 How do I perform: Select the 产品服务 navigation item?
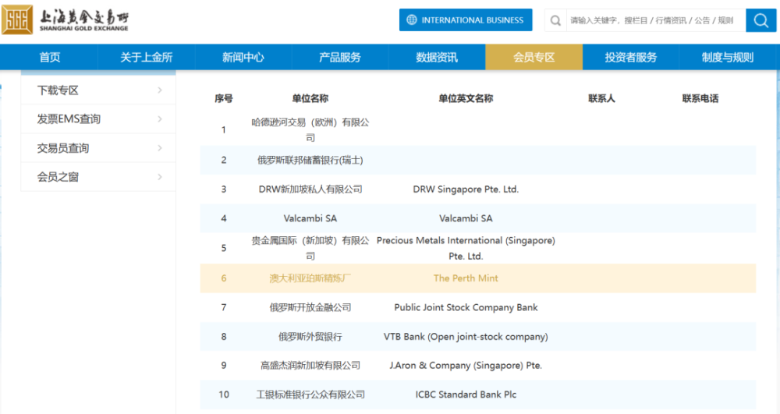(339, 57)
